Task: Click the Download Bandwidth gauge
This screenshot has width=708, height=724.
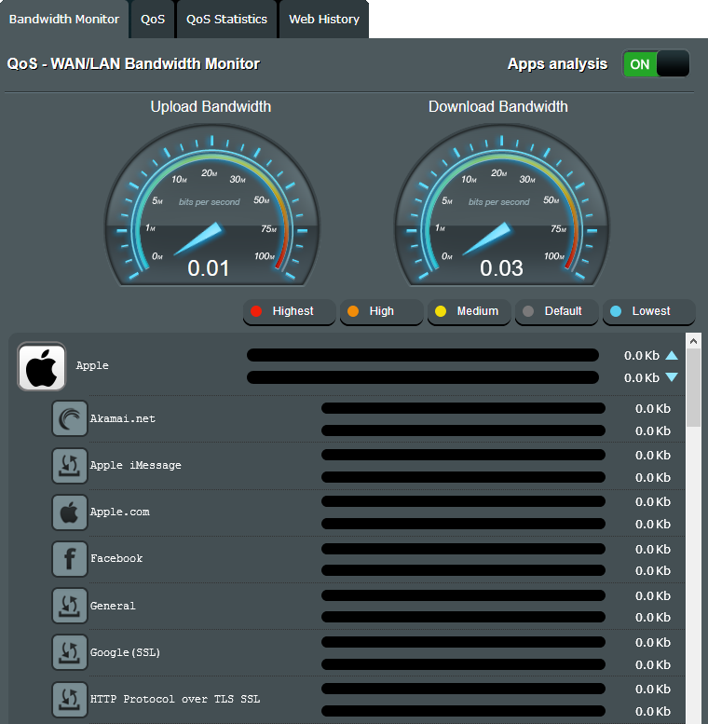Action: (x=501, y=206)
